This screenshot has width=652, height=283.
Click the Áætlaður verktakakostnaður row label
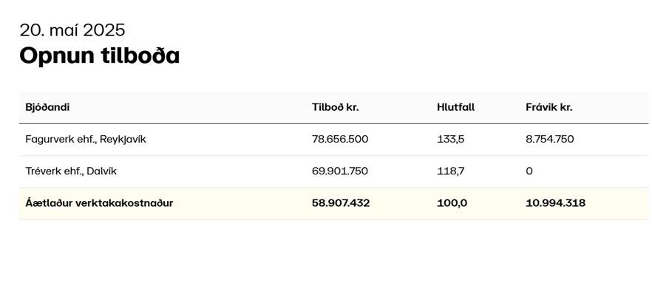[x=99, y=203]
